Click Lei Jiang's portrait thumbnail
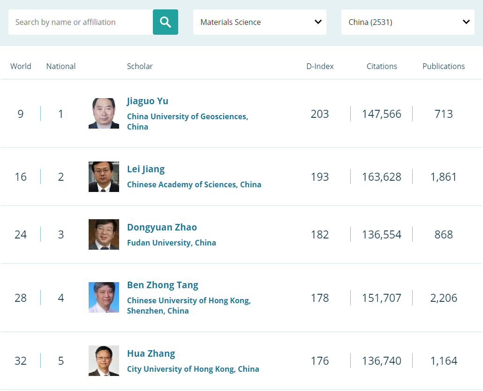This screenshot has width=483, height=391. (x=104, y=176)
